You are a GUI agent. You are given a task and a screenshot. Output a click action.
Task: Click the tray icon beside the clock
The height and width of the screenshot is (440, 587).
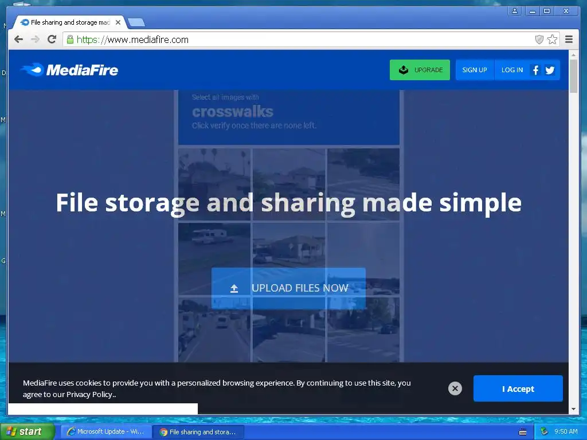544,432
